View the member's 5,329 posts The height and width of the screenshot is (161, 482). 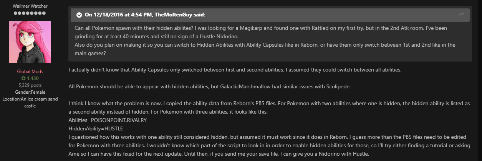tap(30, 85)
